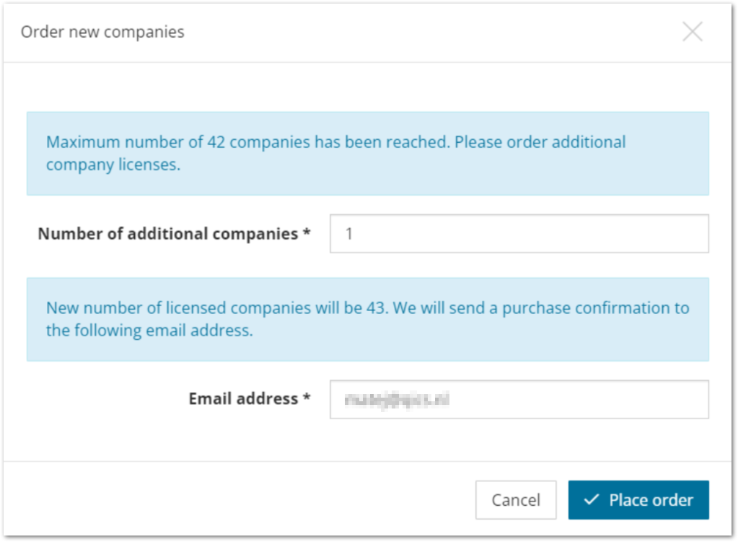Image resolution: width=738 pixels, height=542 pixels.
Task: Click the following email address text line
Action: [149, 330]
